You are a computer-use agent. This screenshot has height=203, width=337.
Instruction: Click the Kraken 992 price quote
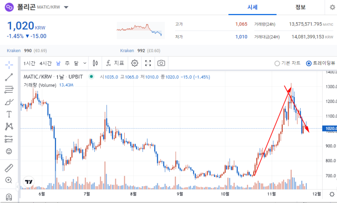pos(140,50)
